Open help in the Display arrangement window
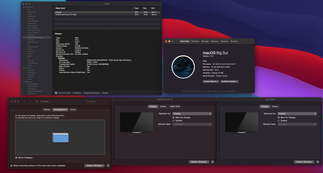The width and height of the screenshot is (323, 173). coord(108,166)
